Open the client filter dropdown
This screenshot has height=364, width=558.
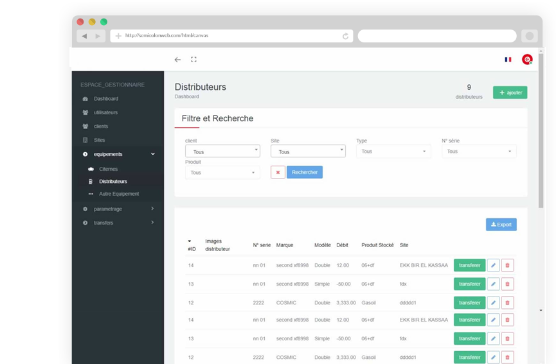(x=222, y=151)
